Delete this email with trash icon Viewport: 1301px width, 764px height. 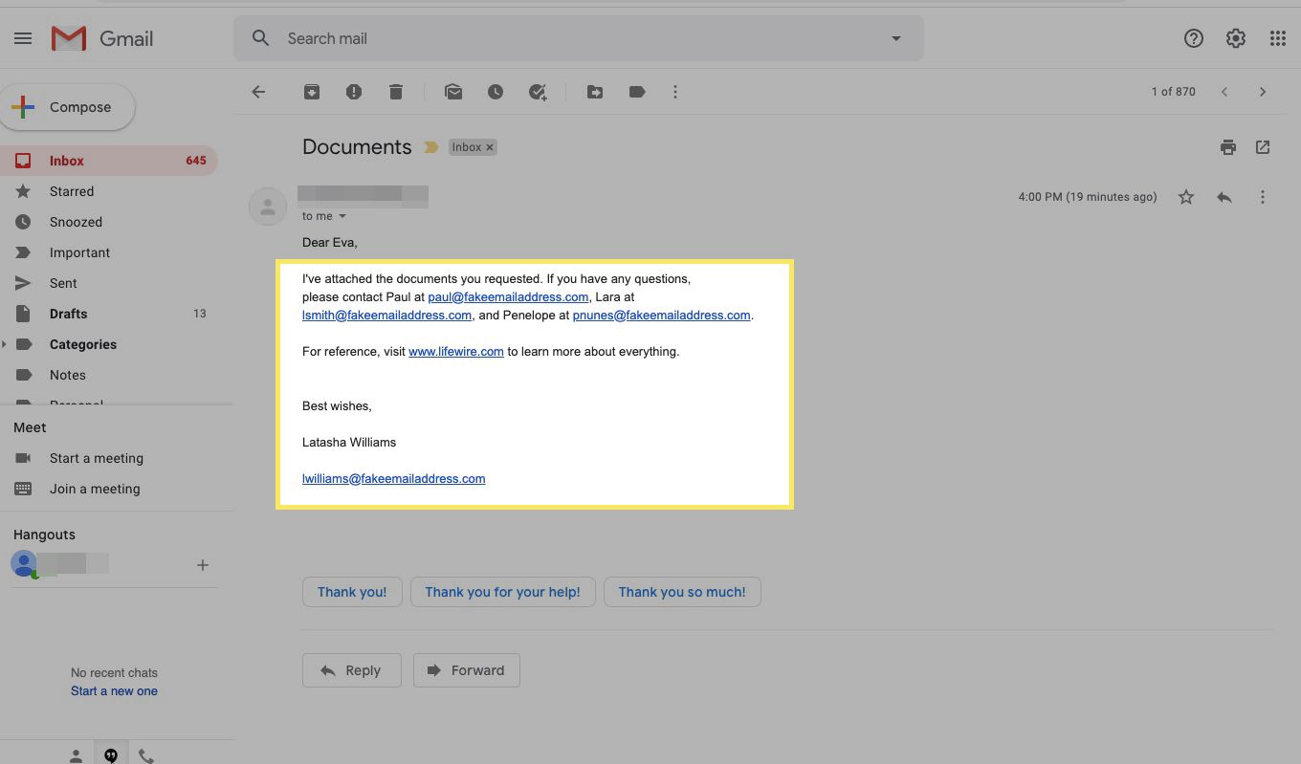[x=396, y=92]
